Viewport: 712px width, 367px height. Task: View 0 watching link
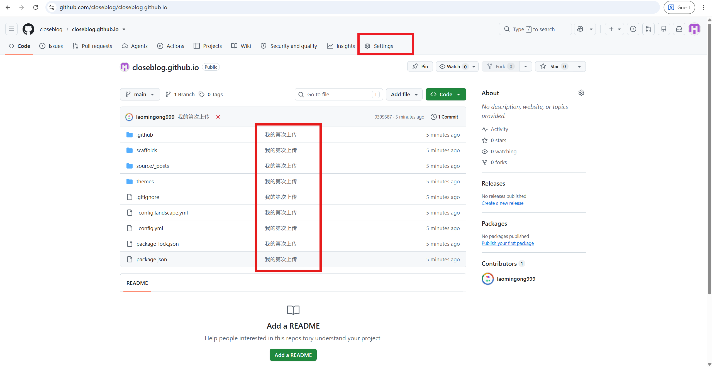(499, 151)
